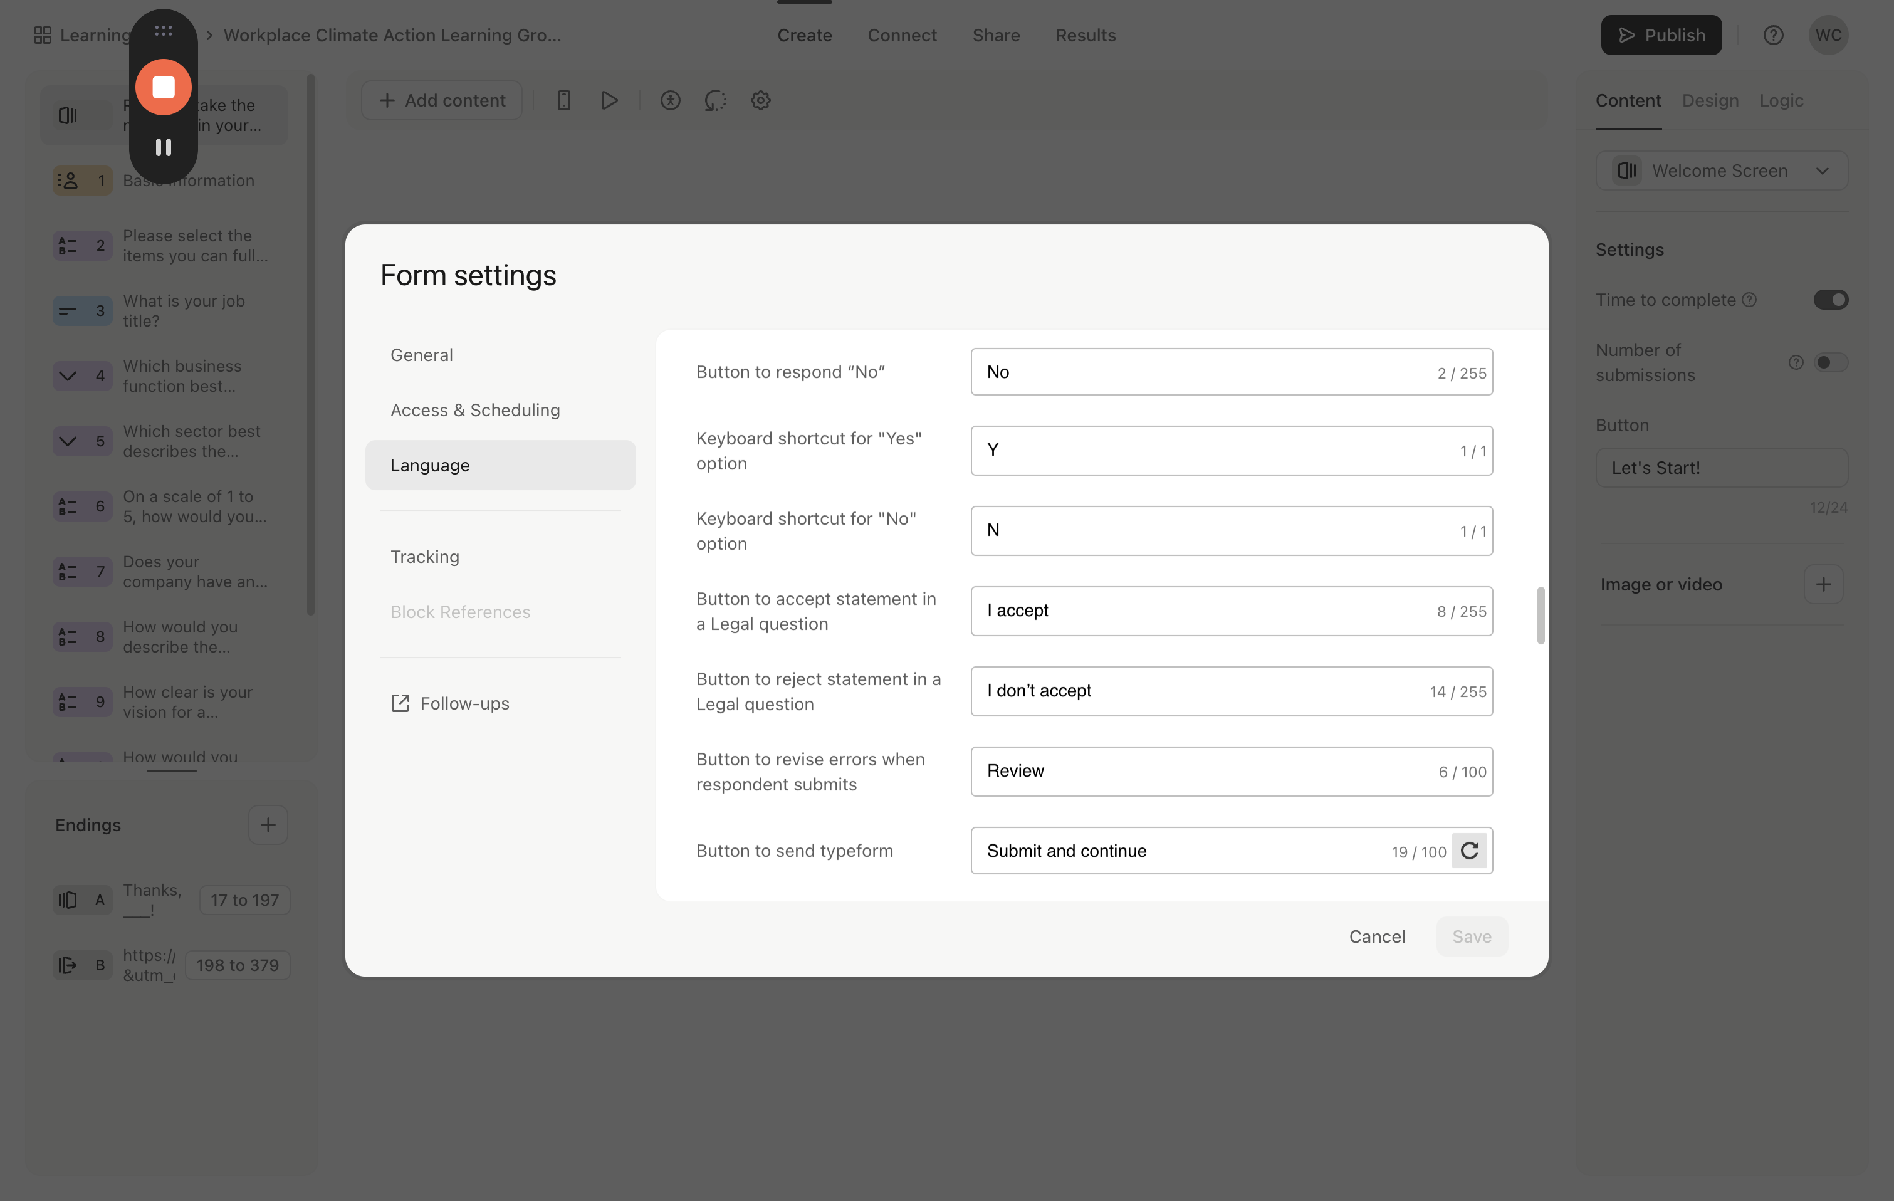
Task: Select question 7 Does your company
Action: pos(164,572)
